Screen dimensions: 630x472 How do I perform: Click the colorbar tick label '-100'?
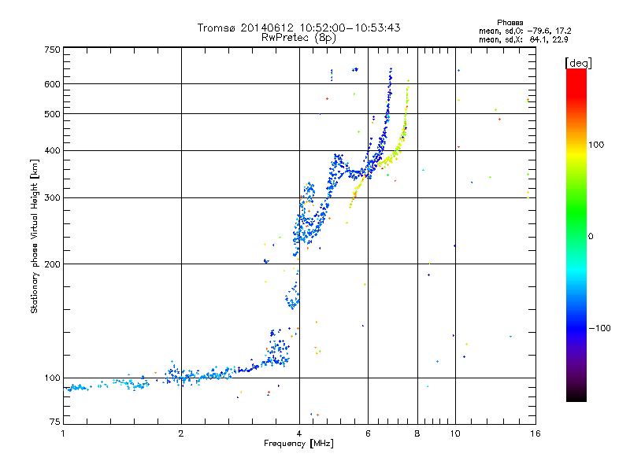[x=599, y=328]
